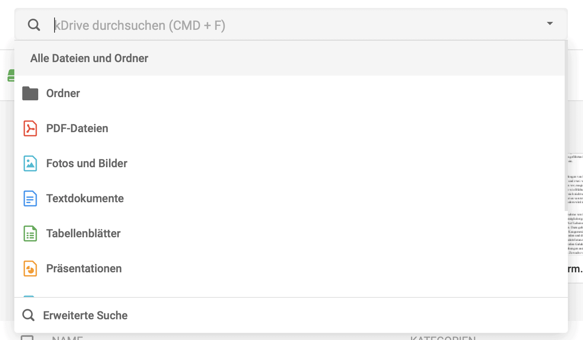Click the orange presentation icon

(x=30, y=269)
